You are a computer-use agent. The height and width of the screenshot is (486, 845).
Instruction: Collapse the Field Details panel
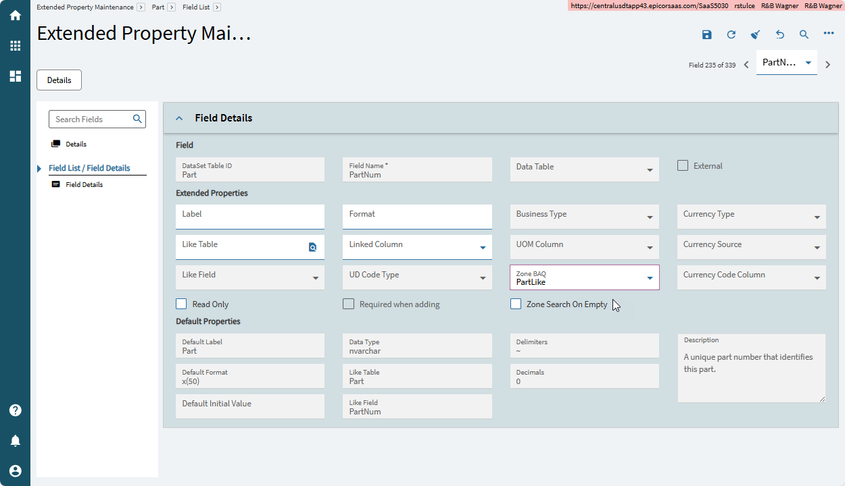pyautogui.click(x=179, y=118)
